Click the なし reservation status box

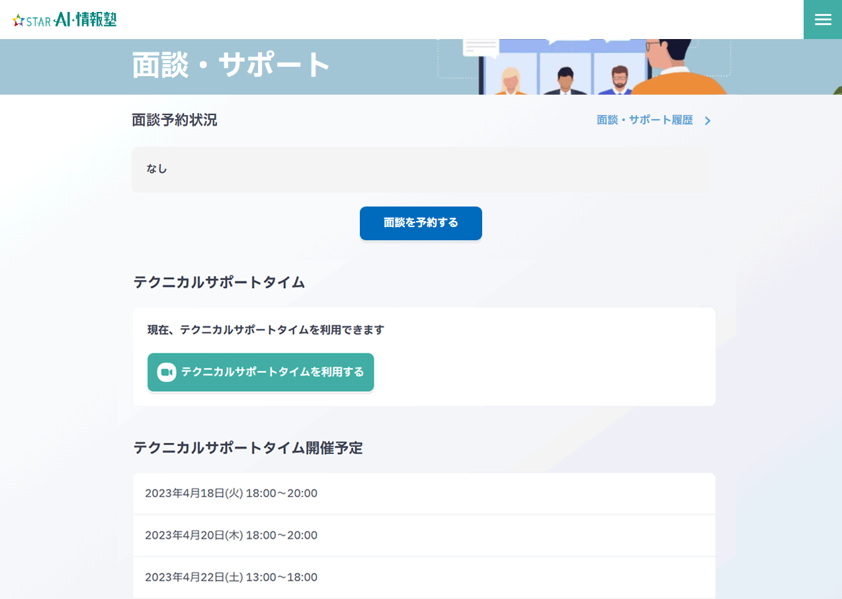point(420,169)
